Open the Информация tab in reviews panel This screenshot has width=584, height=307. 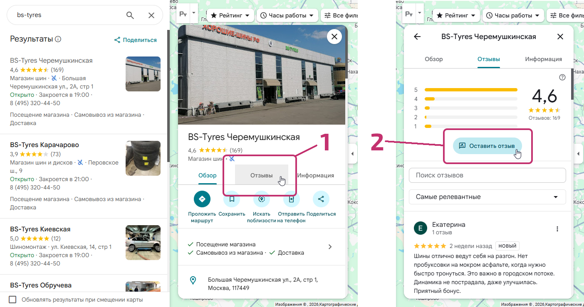click(543, 59)
